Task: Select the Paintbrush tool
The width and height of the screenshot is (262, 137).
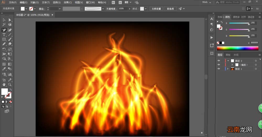Action: 10,39
